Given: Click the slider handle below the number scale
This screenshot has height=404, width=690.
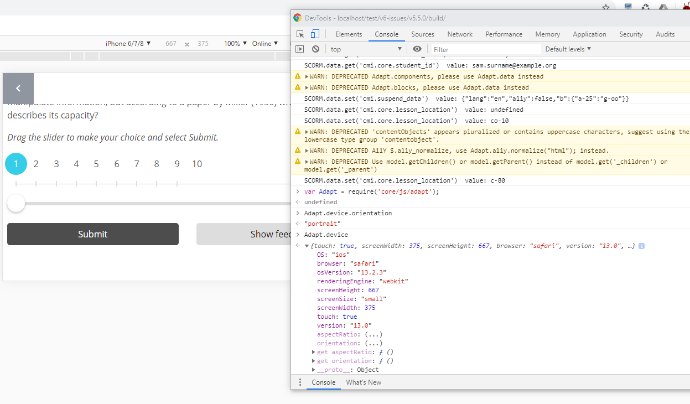Looking at the screenshot, I should [x=15, y=203].
